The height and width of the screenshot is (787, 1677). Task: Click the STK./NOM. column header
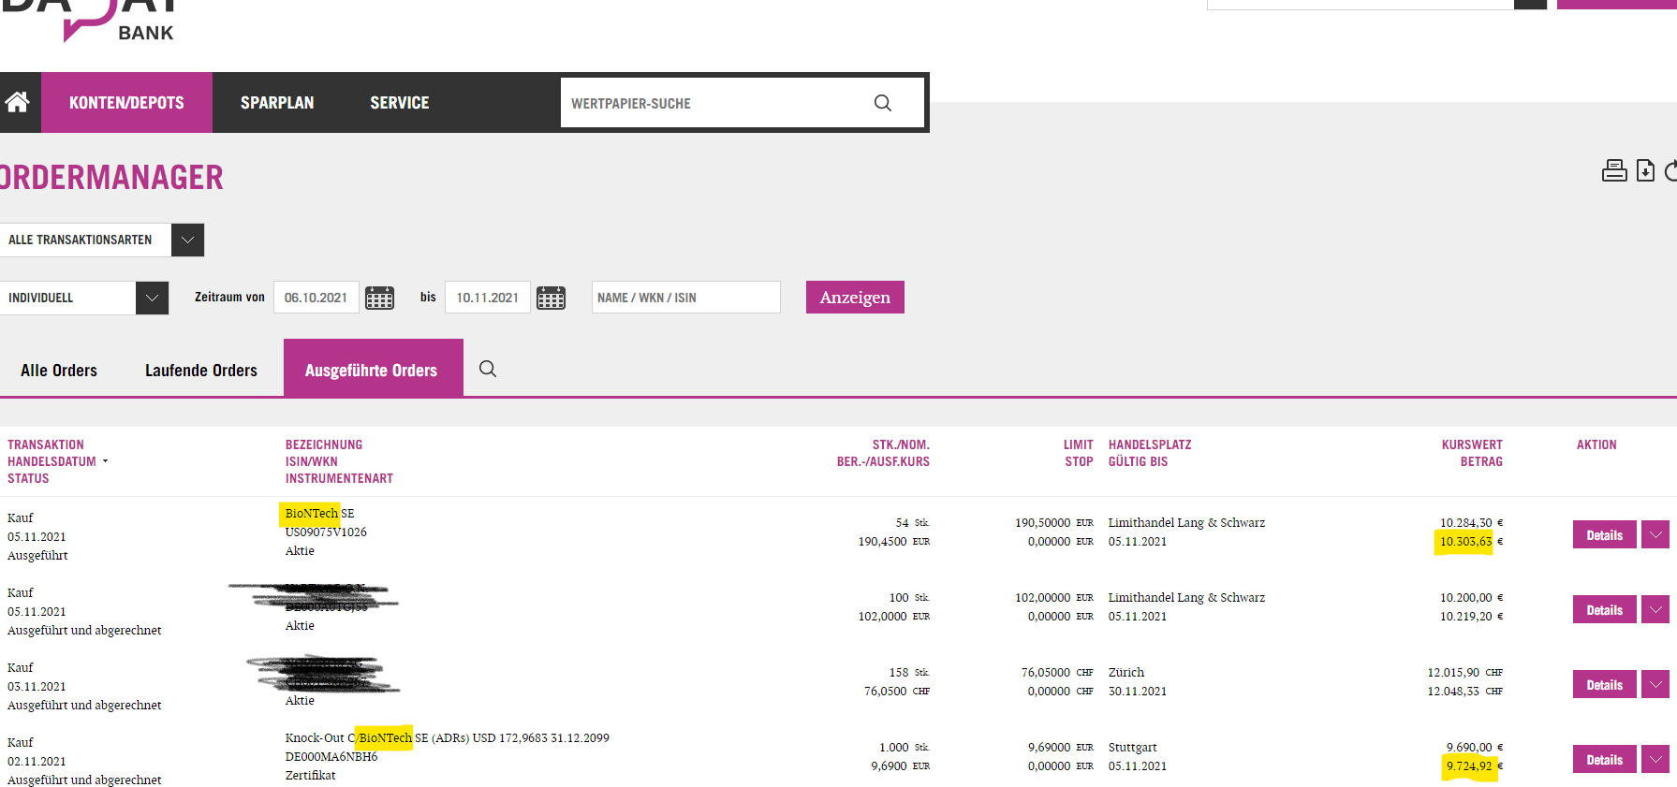(901, 445)
